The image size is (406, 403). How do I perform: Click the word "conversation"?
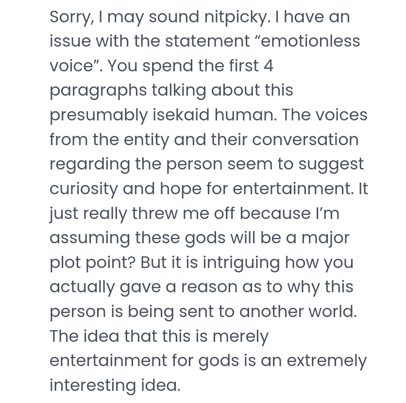305,140
